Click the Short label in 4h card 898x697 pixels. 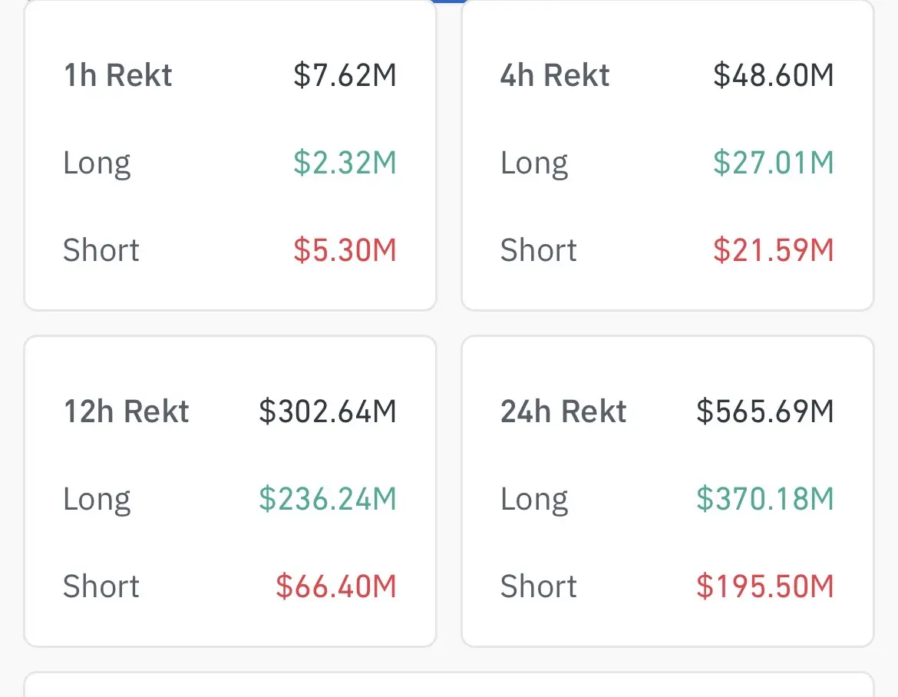click(x=538, y=250)
